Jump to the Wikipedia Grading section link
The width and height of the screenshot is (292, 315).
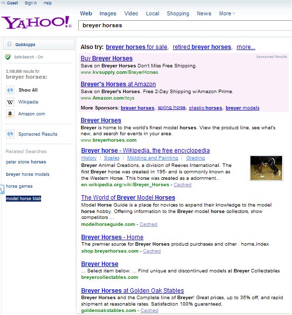coord(195,158)
